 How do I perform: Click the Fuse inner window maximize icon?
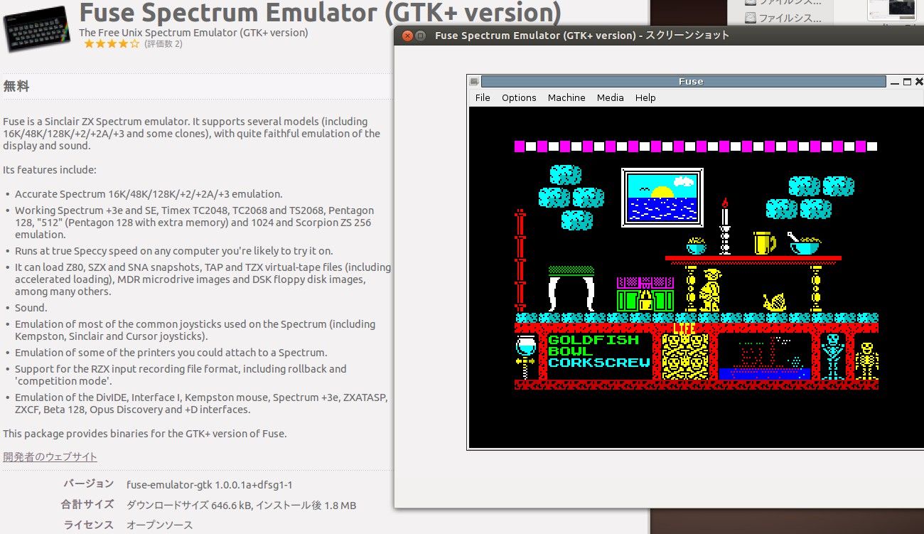907,82
